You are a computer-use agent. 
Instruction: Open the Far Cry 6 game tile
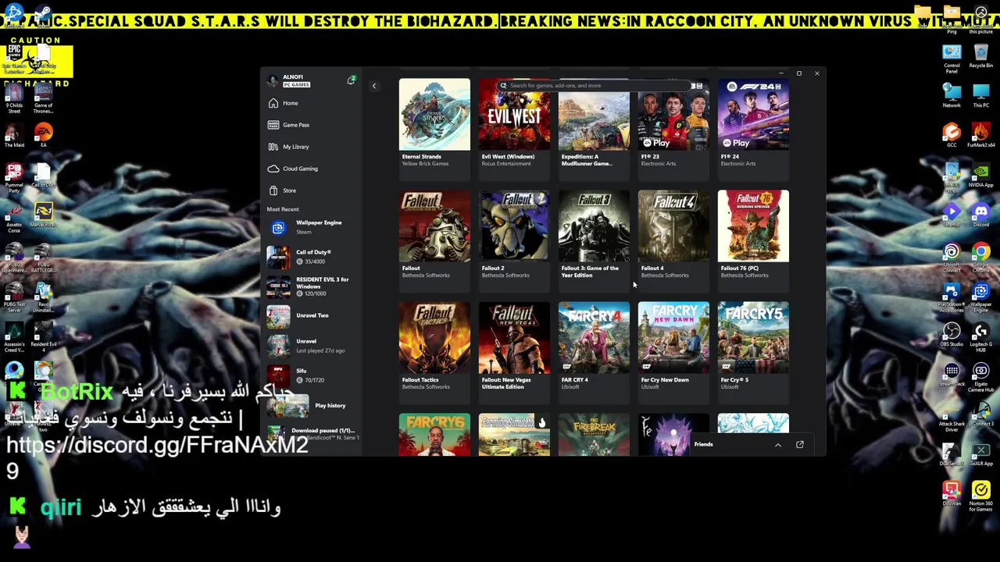pos(434,434)
